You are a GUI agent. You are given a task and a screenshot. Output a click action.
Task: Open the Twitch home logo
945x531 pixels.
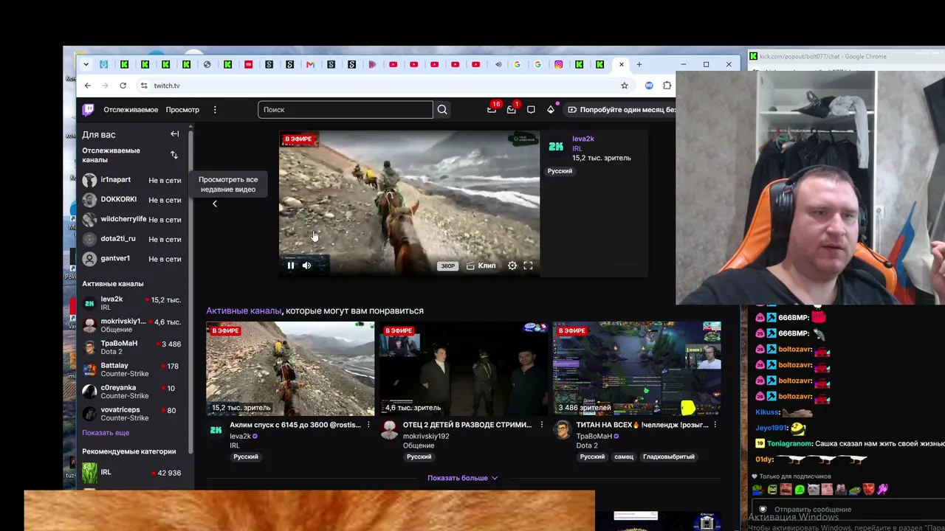[88, 110]
